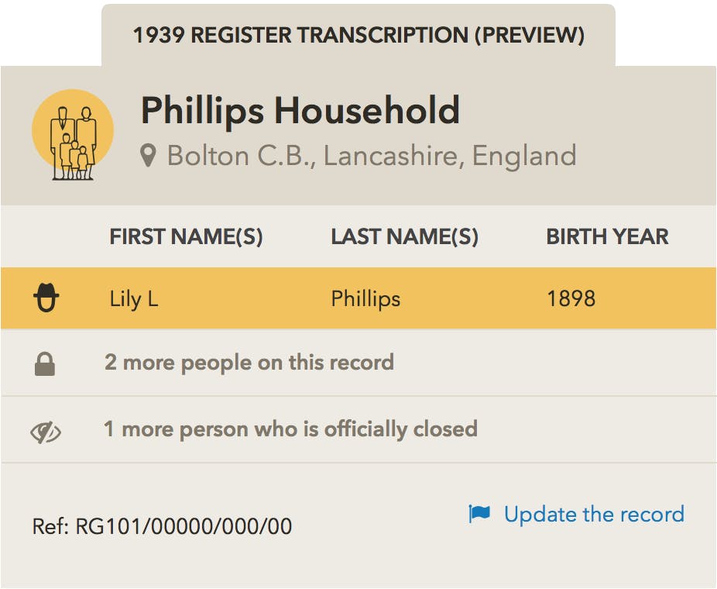This screenshot has height=589, width=717.
Task: Select the 1939 Register Transcription (Preview) tab
Action: tap(358, 35)
